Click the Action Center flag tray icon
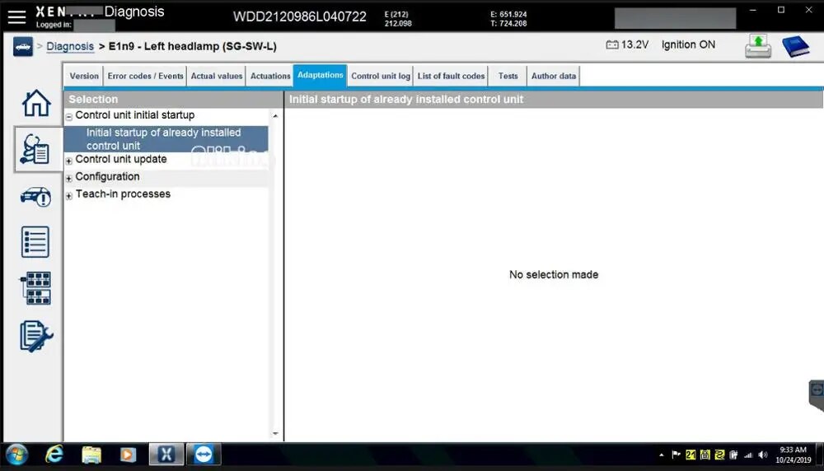The image size is (824, 471). tap(676, 455)
